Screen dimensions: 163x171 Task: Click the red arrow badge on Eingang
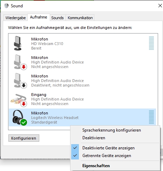click(x=24, y=104)
